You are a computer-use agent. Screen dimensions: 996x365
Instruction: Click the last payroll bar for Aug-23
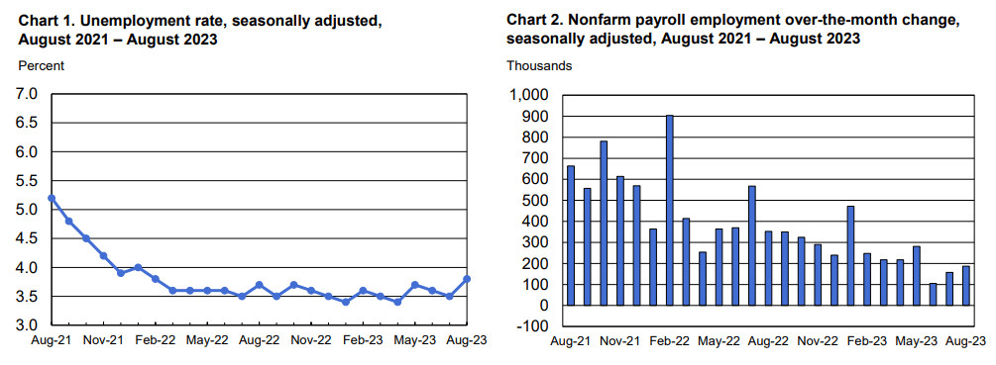click(x=966, y=286)
